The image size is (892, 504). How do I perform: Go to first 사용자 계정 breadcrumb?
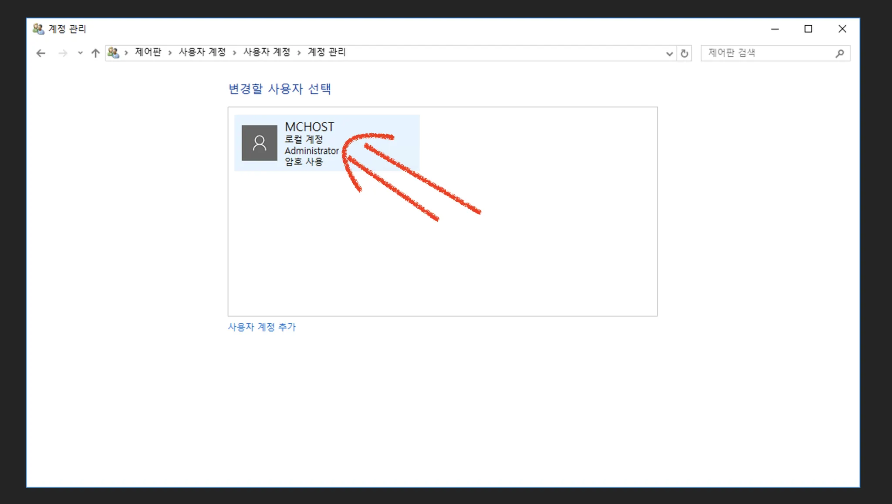(x=202, y=52)
